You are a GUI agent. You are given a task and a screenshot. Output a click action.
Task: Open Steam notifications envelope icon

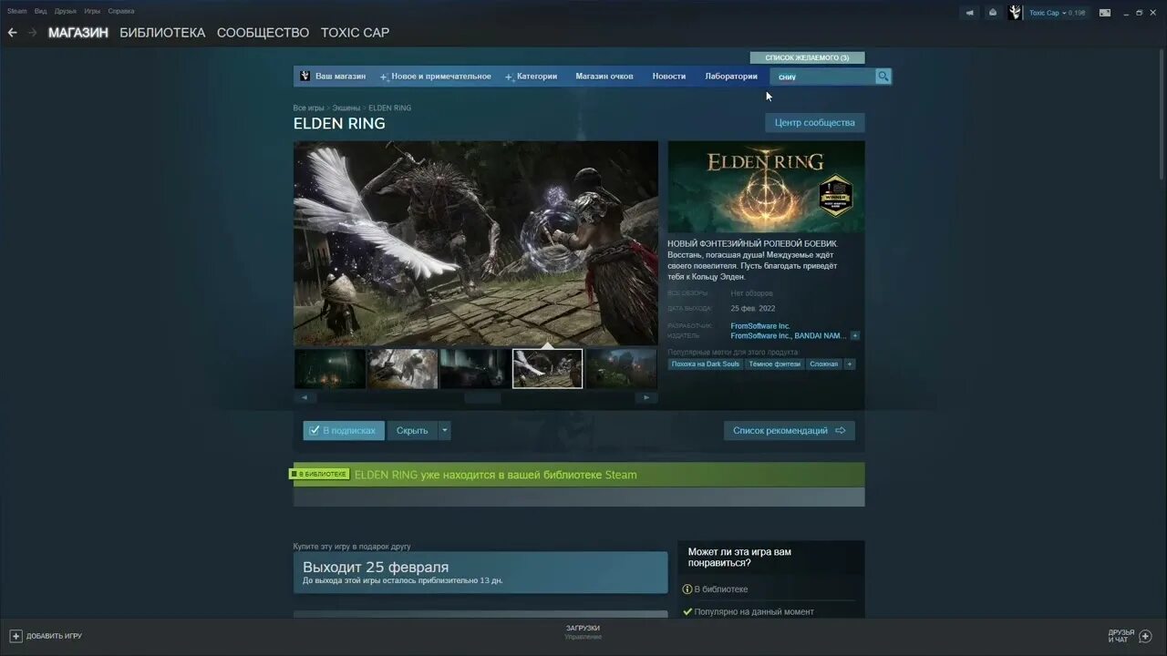tap(993, 12)
